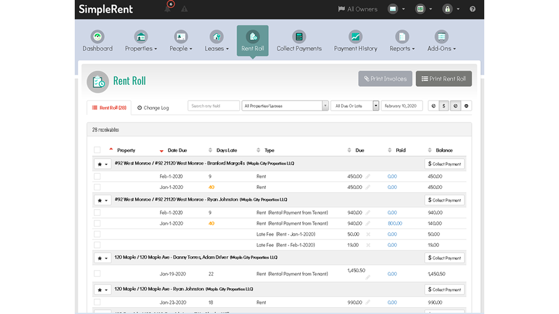Open the All Owners flag filter
This screenshot has width=559, height=314.
[357, 9]
